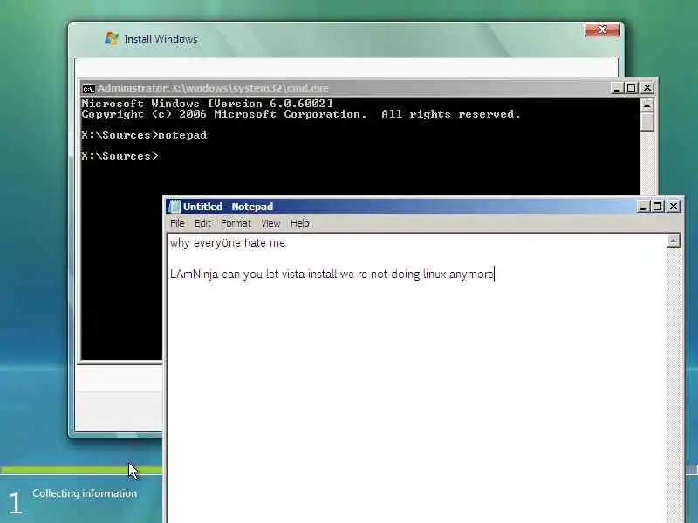Maximize the cmd.exe window

pyautogui.click(x=631, y=88)
